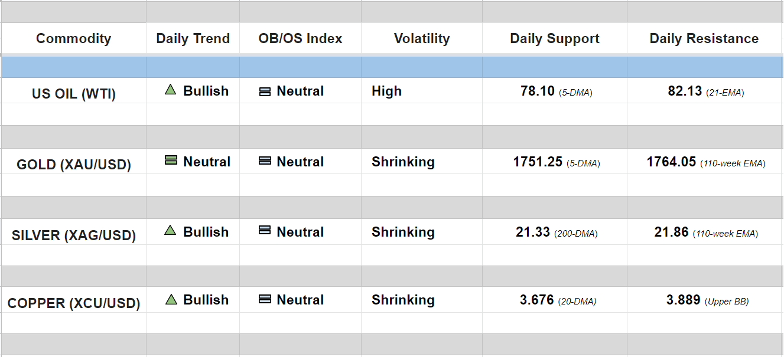Click the High volatility cell for US Oil
This screenshot has height=357, width=784.
click(386, 91)
